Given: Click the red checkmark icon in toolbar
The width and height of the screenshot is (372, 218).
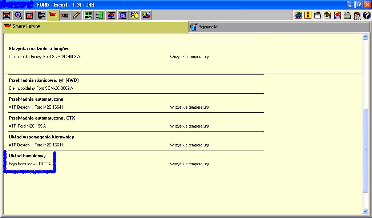Looking at the screenshot, I should (x=30, y=15).
